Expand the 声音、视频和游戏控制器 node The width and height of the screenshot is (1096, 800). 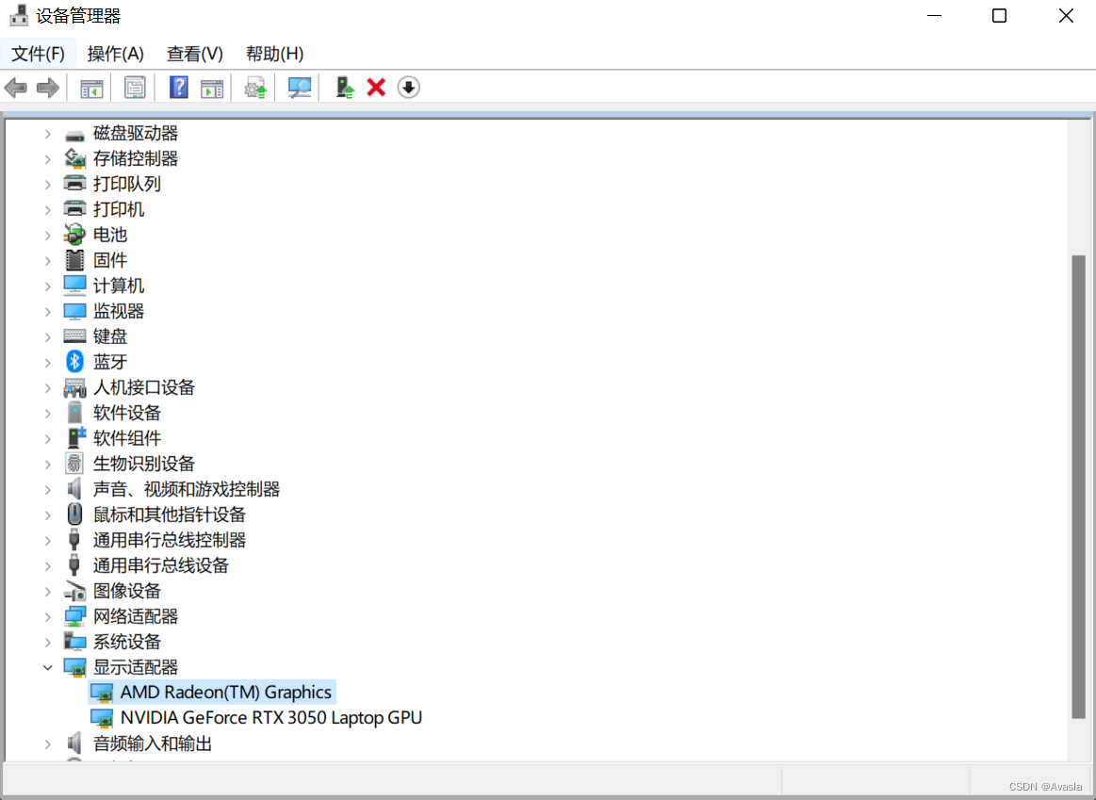47,489
